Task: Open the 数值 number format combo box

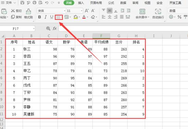Action: [178, 11]
